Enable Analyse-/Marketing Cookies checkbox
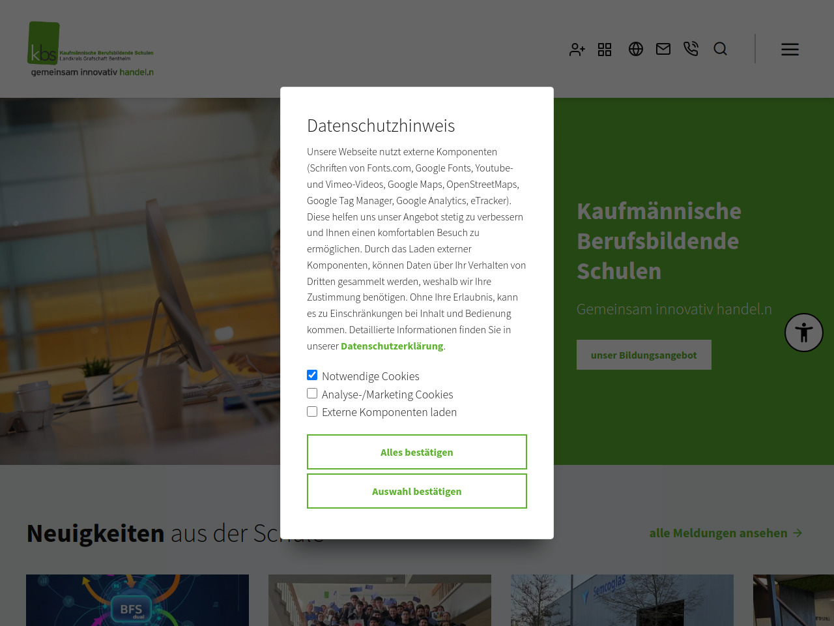Image resolution: width=834 pixels, height=626 pixels. tap(312, 393)
